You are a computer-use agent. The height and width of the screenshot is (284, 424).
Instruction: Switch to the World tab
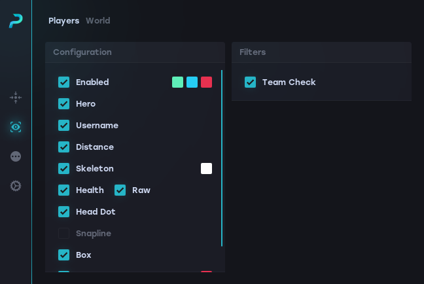click(97, 21)
